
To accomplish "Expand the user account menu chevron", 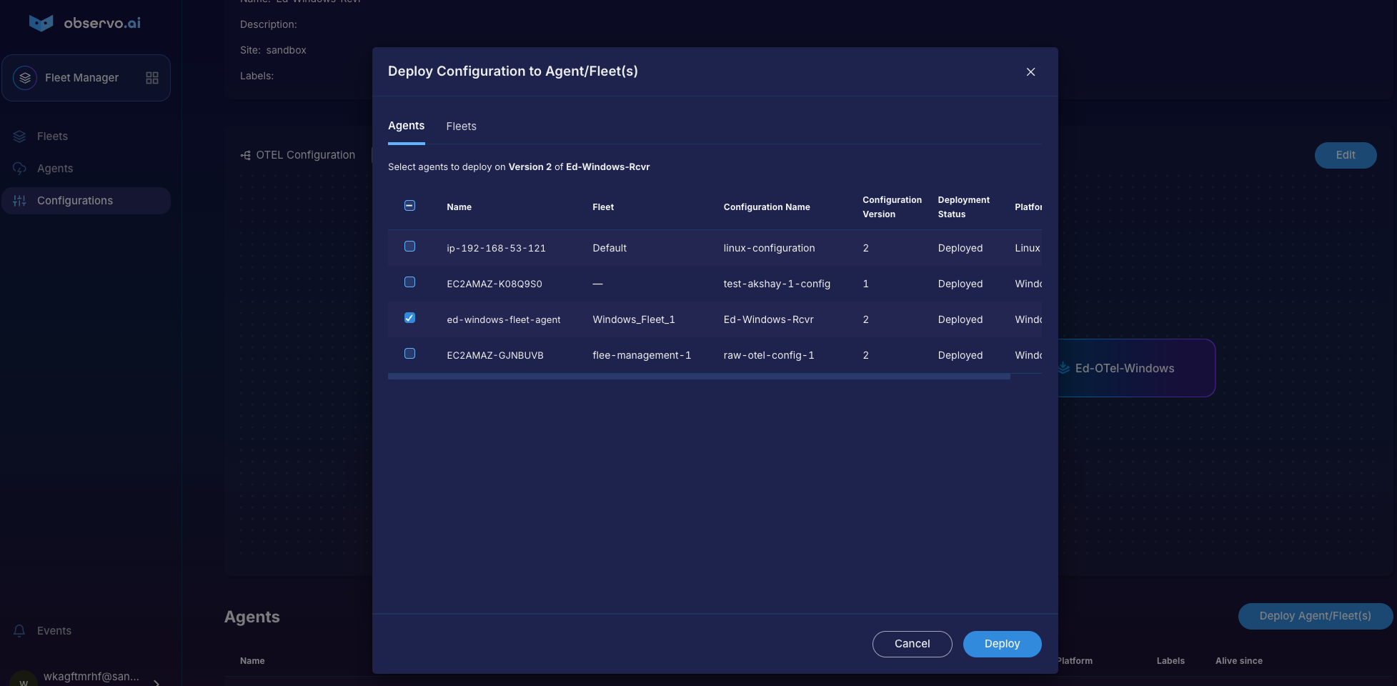I will [156, 682].
